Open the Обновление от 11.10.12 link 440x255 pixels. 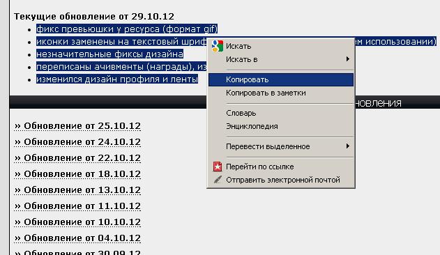click(x=77, y=206)
